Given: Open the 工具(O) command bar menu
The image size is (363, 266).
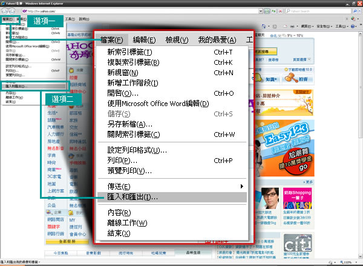Looking at the screenshot, I should tap(342, 27).
